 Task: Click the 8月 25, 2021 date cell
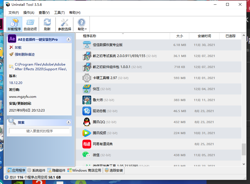204,144
